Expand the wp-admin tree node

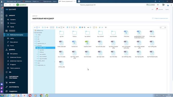click(37, 54)
